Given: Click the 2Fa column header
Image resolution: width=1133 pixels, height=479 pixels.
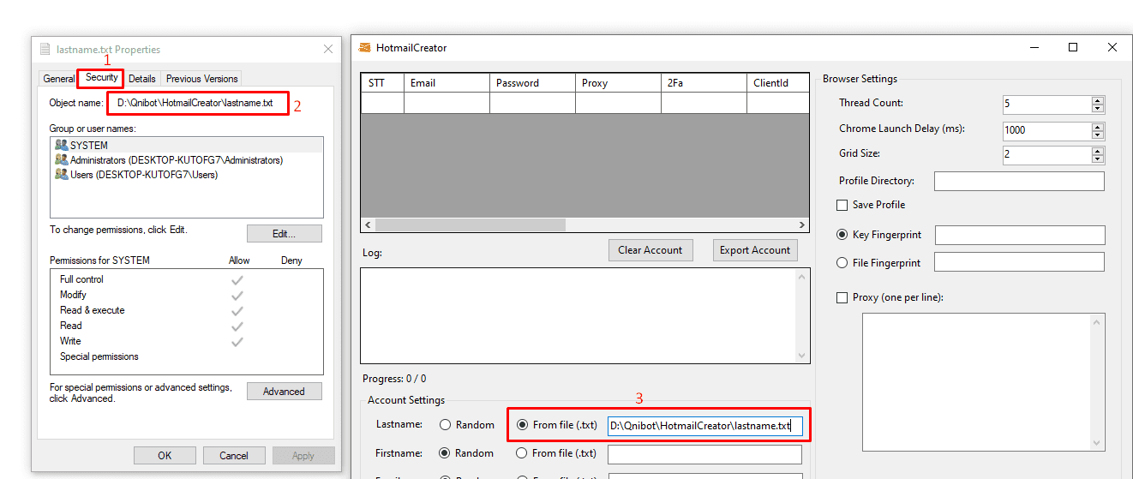Looking at the screenshot, I should [704, 83].
